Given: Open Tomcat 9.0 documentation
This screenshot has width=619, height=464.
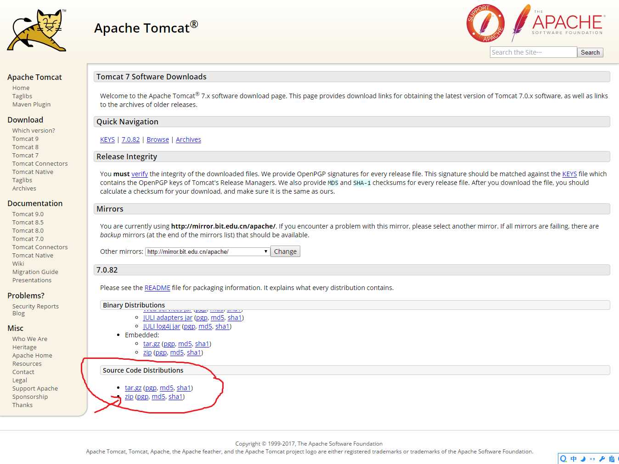Looking at the screenshot, I should 28,214.
